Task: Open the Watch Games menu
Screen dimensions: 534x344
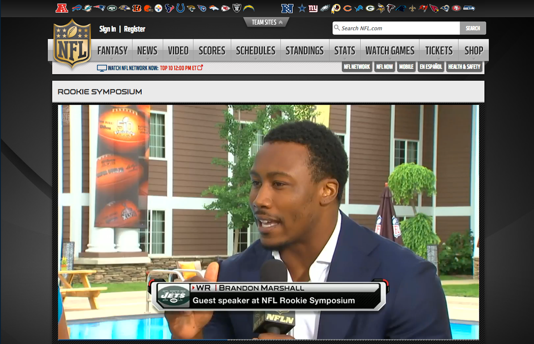Action: 390,51
